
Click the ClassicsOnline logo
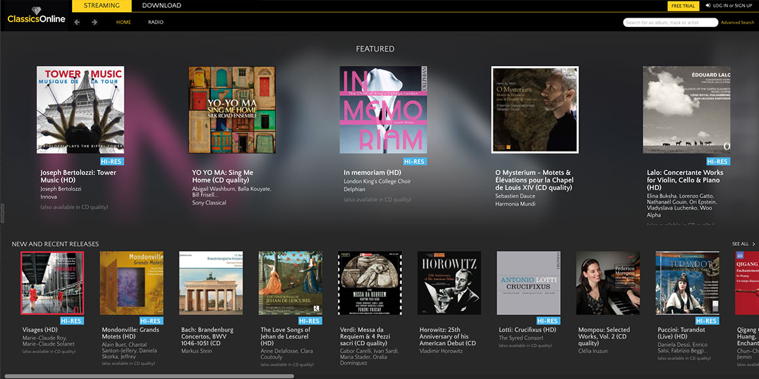coord(36,16)
